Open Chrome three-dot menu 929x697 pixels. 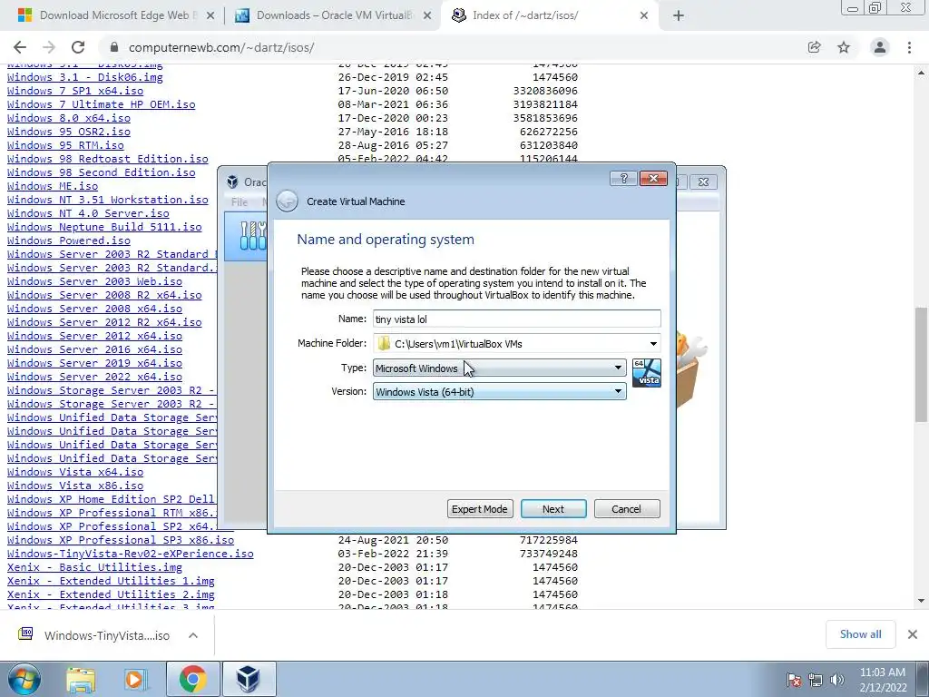coord(909,47)
